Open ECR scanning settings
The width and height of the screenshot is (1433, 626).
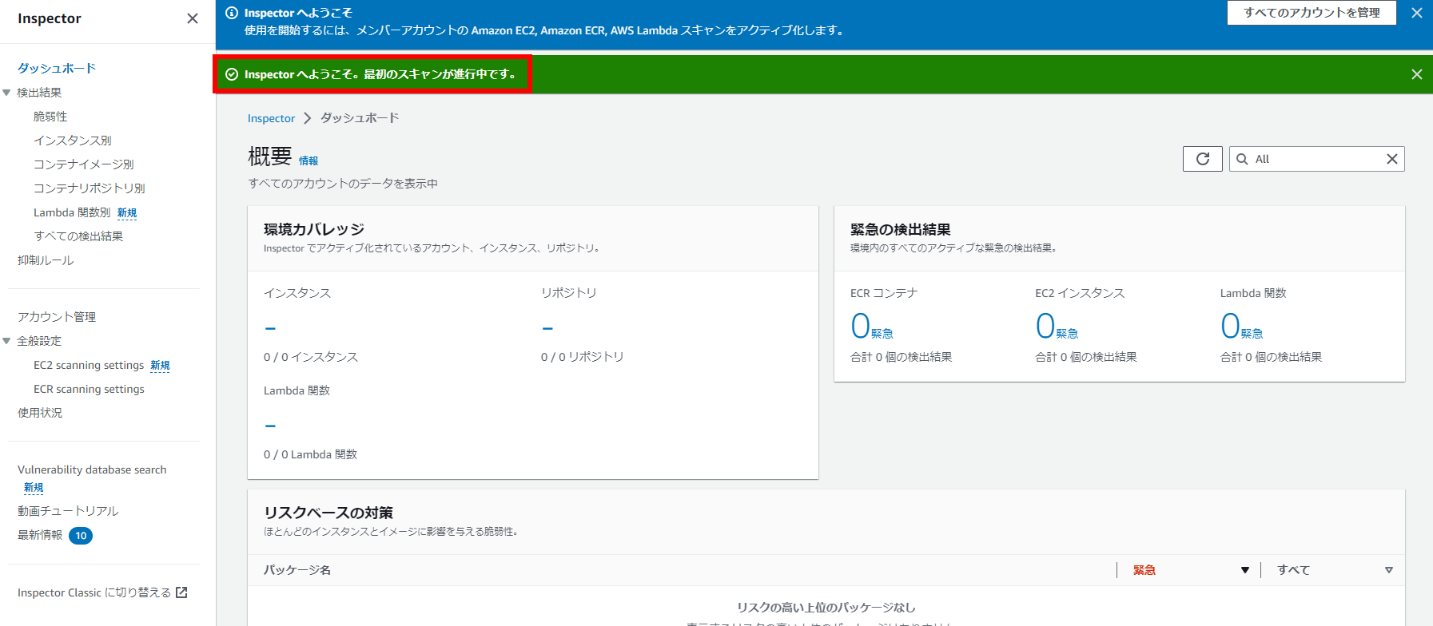(x=89, y=389)
